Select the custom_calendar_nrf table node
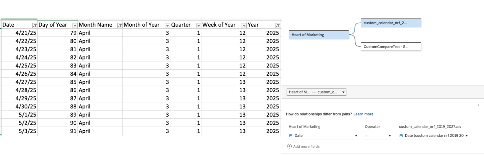The image size is (484, 155). (x=391, y=23)
